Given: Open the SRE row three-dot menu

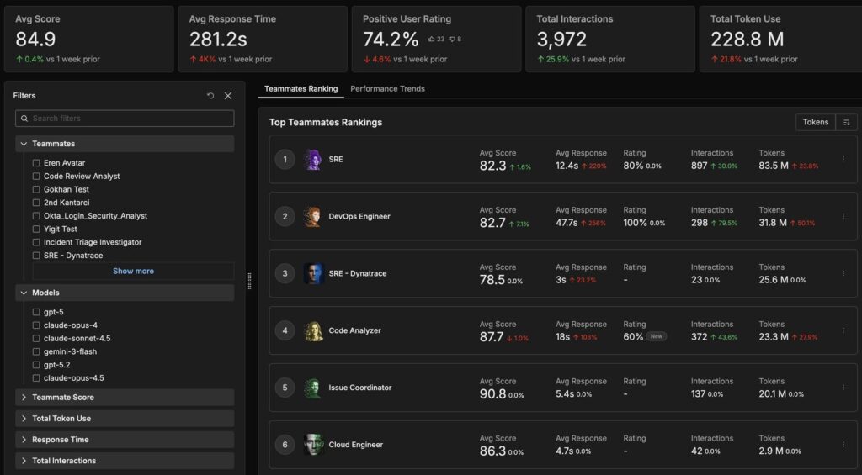Looking at the screenshot, I should point(843,159).
